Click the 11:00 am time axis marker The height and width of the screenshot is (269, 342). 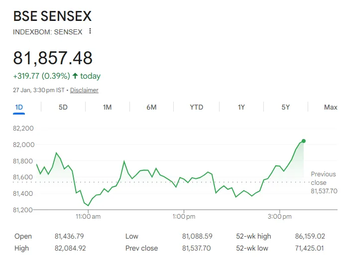(x=89, y=217)
